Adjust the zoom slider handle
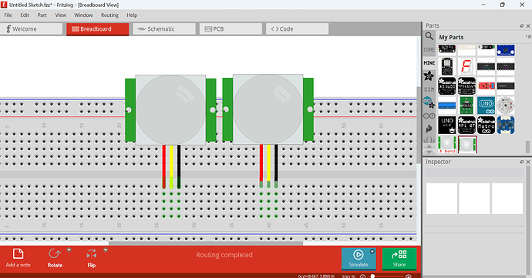Screen dimensions: 532x278 tap(372, 276)
